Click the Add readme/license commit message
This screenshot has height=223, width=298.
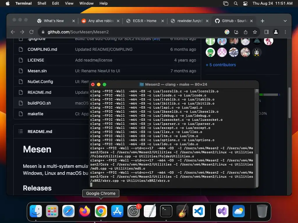94,60
